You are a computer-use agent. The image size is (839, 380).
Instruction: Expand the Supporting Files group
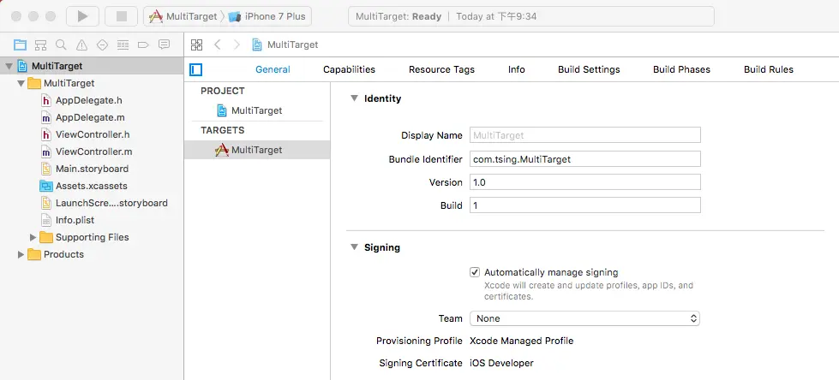[33, 237]
